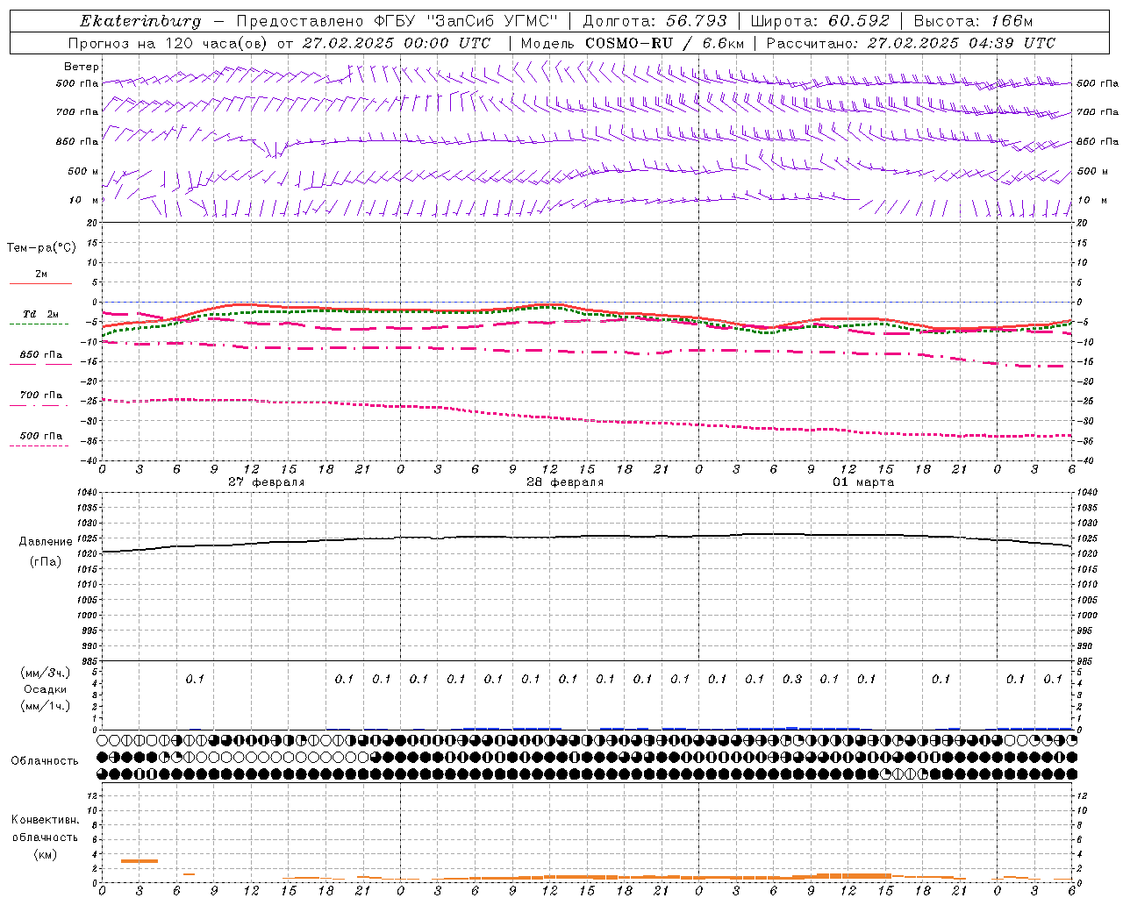
Task: Pick the dash-dot sample under 700 гПа legend
Action: point(39,405)
